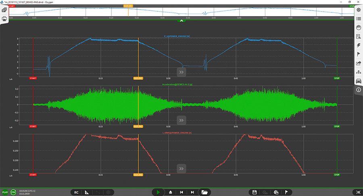This screenshot has width=363, height=196.
Task: Toggle the green SYNC indicator
Action: (13, 192)
